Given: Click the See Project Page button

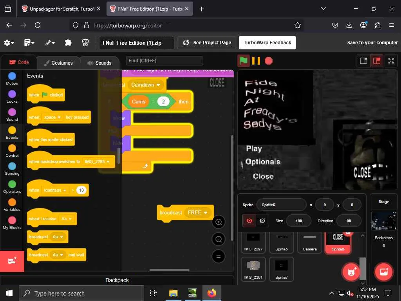Looking at the screenshot, I should click(207, 43).
